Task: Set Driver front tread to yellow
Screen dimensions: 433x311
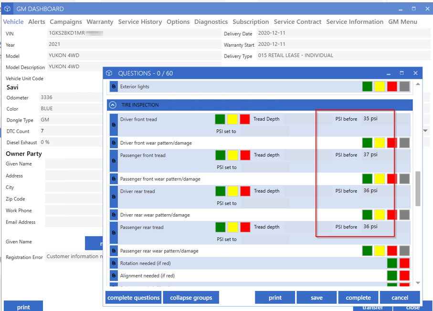Action: (x=232, y=119)
